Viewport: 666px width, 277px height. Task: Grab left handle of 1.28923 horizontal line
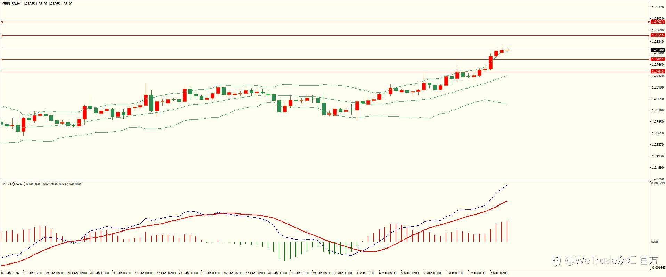[x=2, y=22]
